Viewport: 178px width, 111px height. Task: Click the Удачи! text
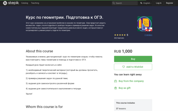[29, 94]
